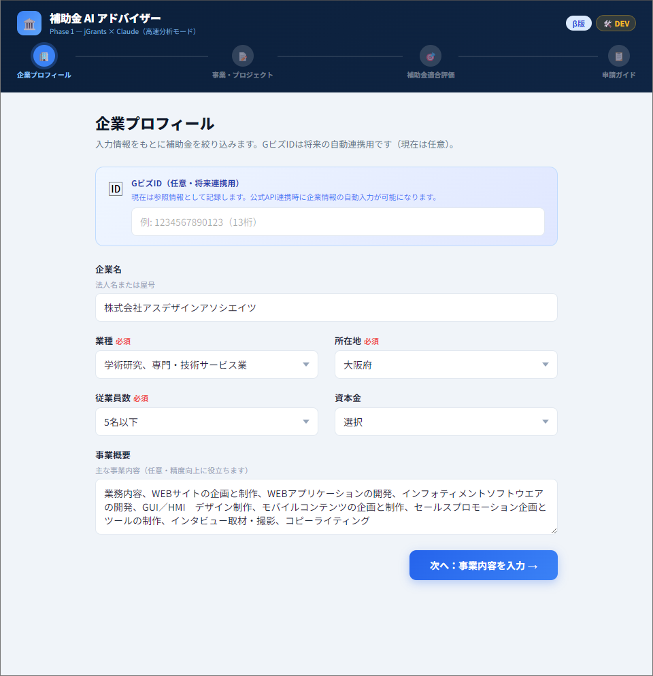Open the 従業員数 dropdown showing 5名以下
653x676 pixels.
point(207,422)
